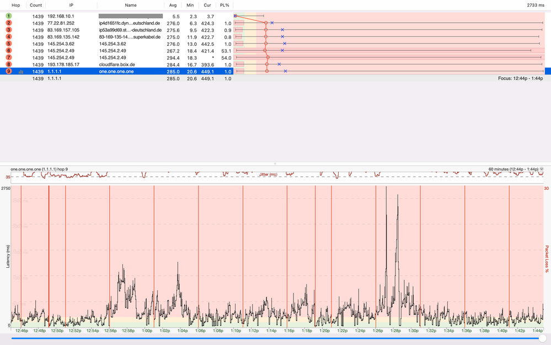Click the PL% column header
551x345 pixels.
[224, 6]
